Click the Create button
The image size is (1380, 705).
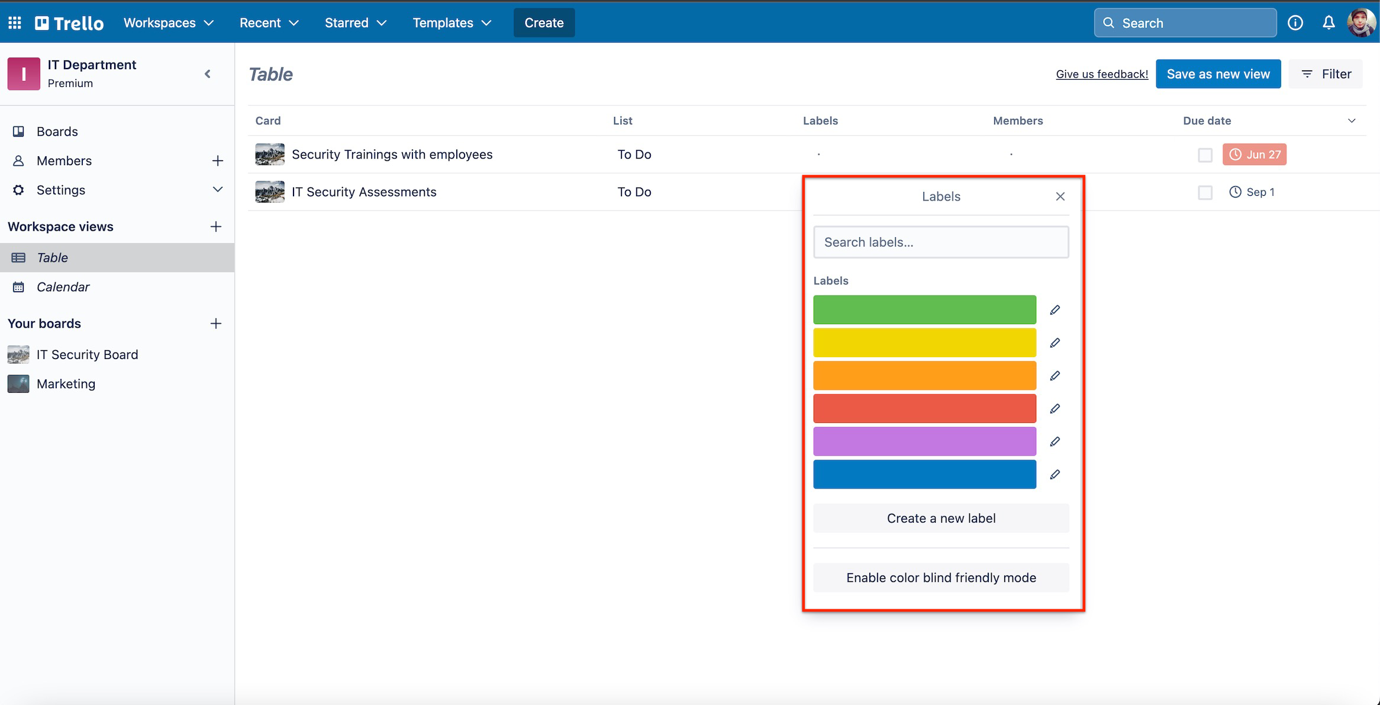point(544,23)
